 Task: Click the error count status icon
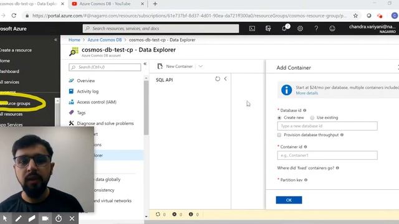(175, 214)
